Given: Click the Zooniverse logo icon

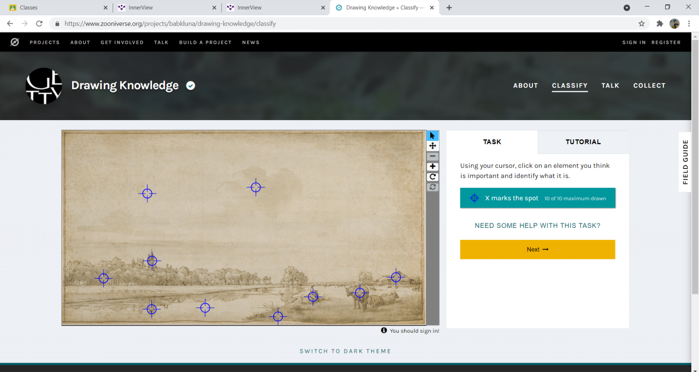Looking at the screenshot, I should pos(15,42).
